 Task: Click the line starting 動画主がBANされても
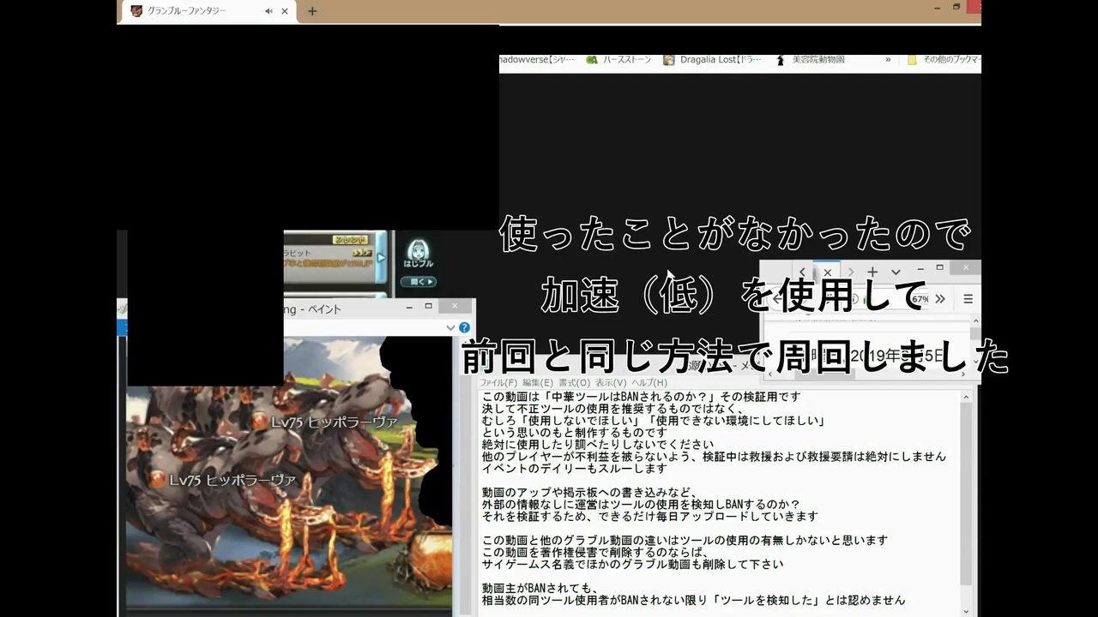(x=540, y=589)
